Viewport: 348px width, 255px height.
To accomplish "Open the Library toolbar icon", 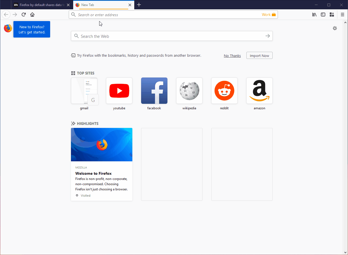I will [314, 15].
